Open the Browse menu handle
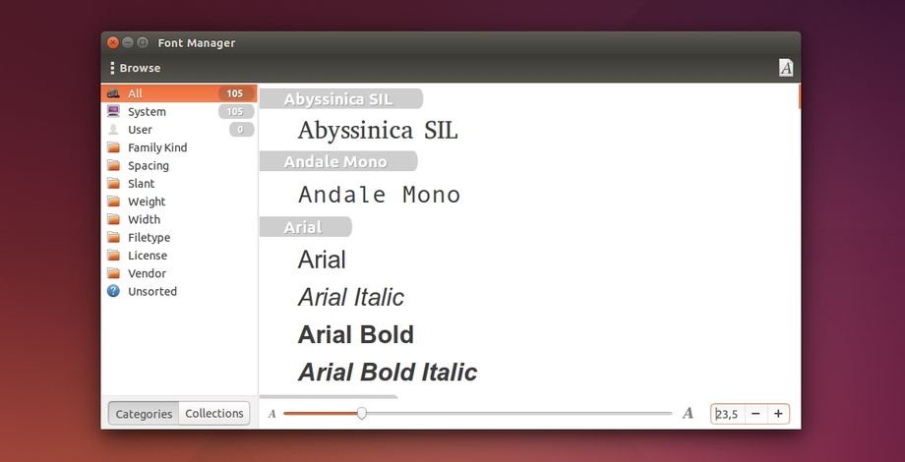Screen dimensions: 905x462 [112, 68]
